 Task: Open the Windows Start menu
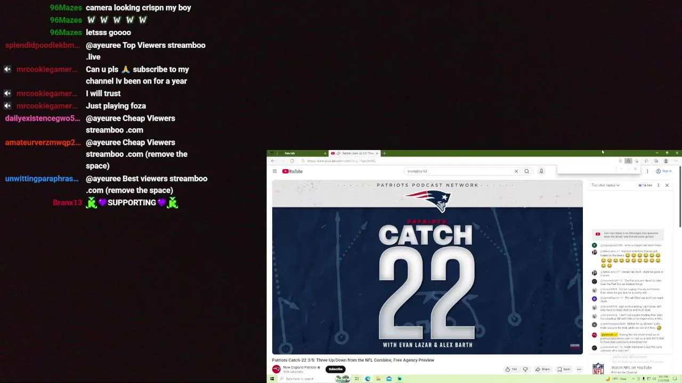(272, 379)
